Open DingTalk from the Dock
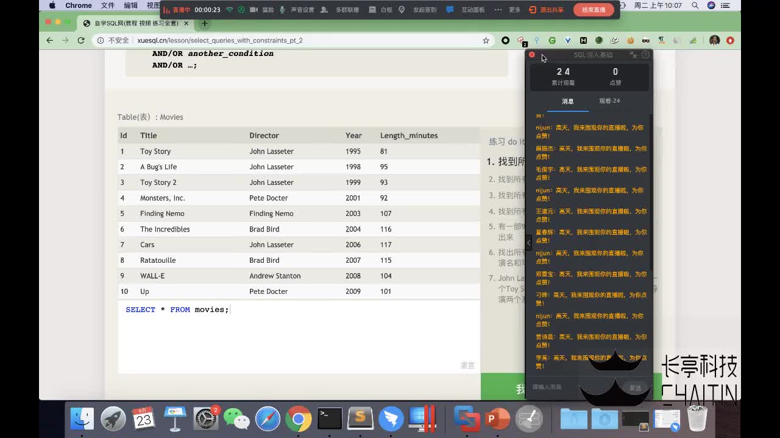The height and width of the screenshot is (438, 780). [391, 419]
